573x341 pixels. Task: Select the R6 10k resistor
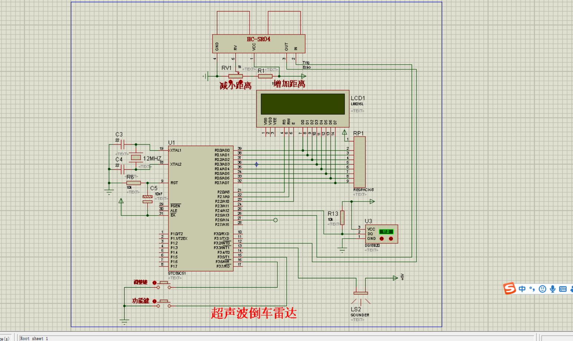(134, 183)
